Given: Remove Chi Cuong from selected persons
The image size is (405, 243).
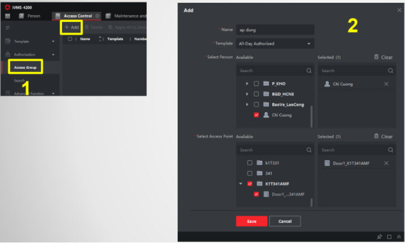Looking at the screenshot, I should coord(386,84).
